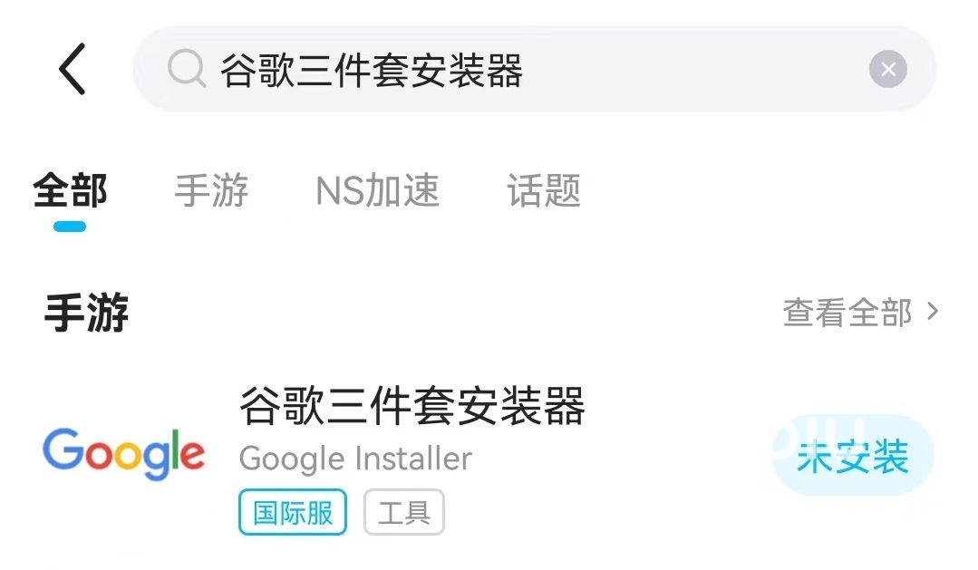Open the NS加速 tab
The width and height of the screenshot is (978, 570).
[x=377, y=191]
